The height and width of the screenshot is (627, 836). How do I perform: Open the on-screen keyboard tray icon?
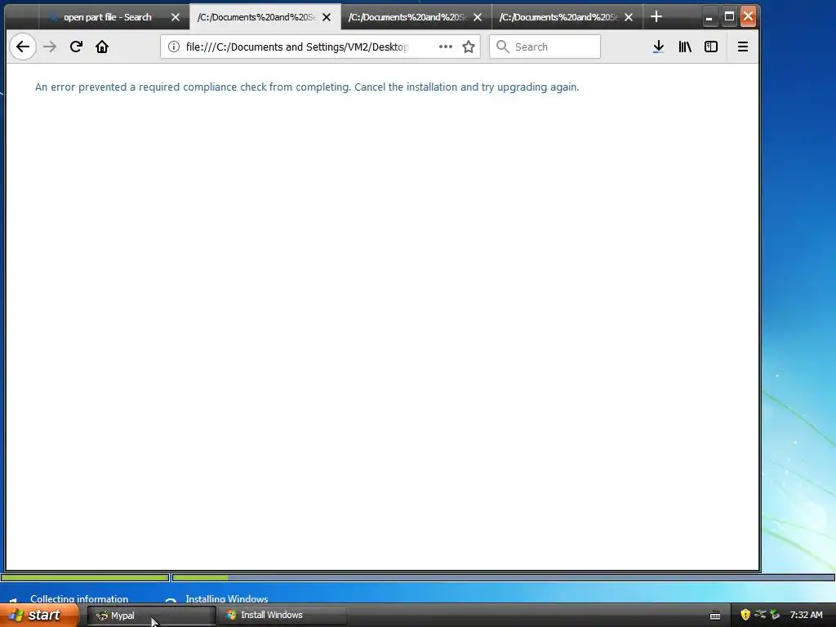(x=715, y=616)
